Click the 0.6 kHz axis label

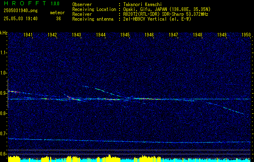3,154
